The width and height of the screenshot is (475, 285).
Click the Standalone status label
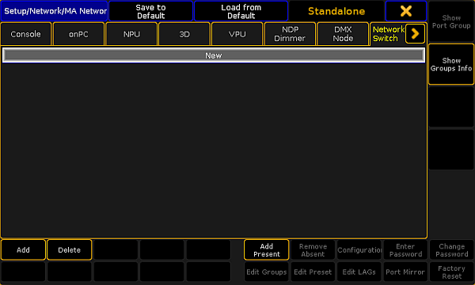pyautogui.click(x=336, y=11)
